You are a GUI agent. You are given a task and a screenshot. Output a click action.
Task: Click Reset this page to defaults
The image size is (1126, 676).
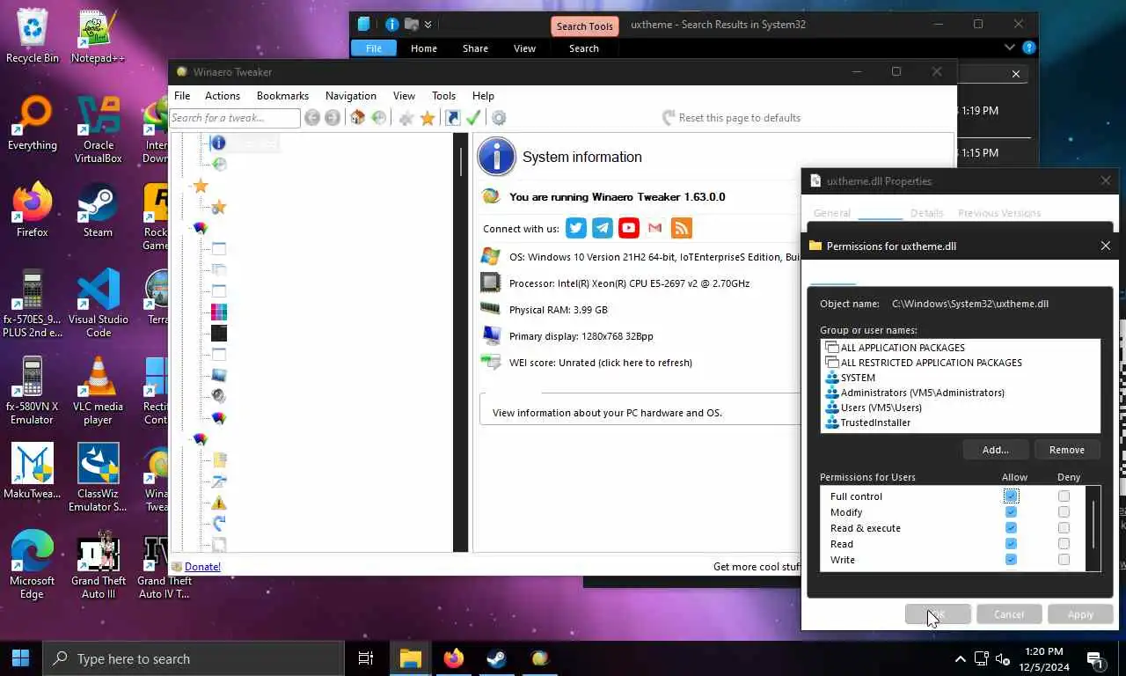tap(730, 118)
